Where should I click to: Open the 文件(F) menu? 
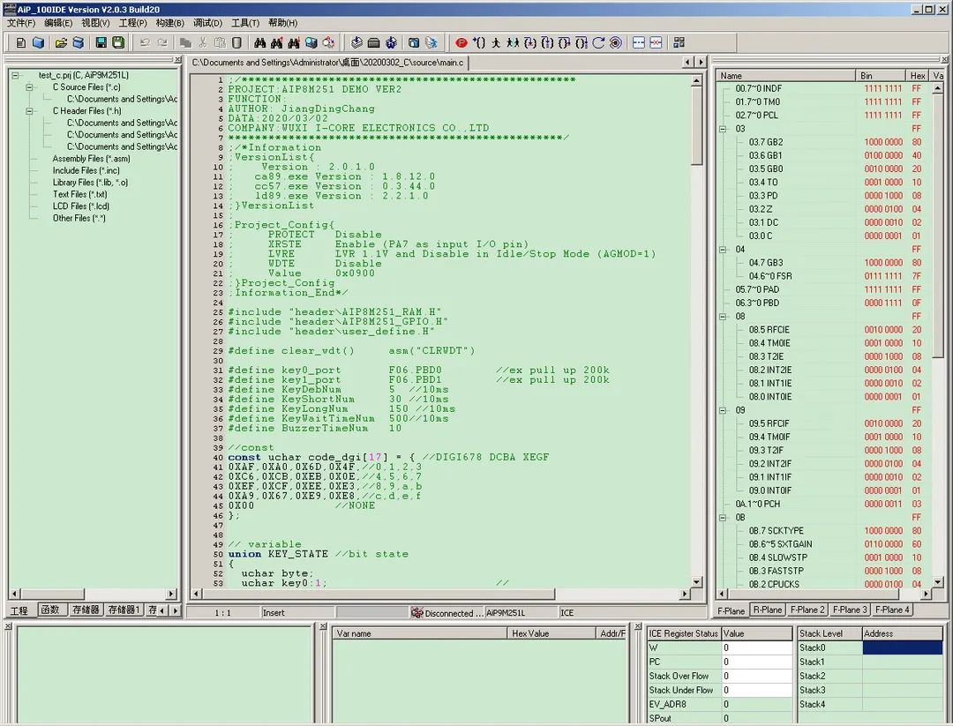[20, 23]
